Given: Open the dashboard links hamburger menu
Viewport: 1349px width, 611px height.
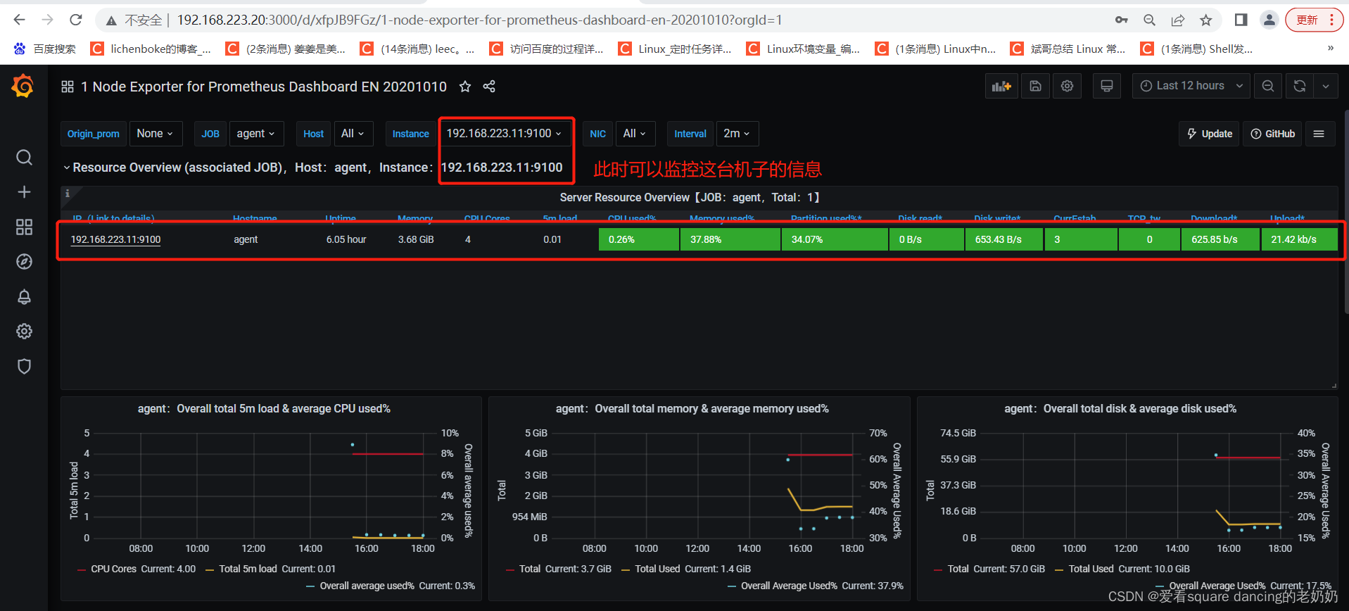Looking at the screenshot, I should pyautogui.click(x=1319, y=134).
